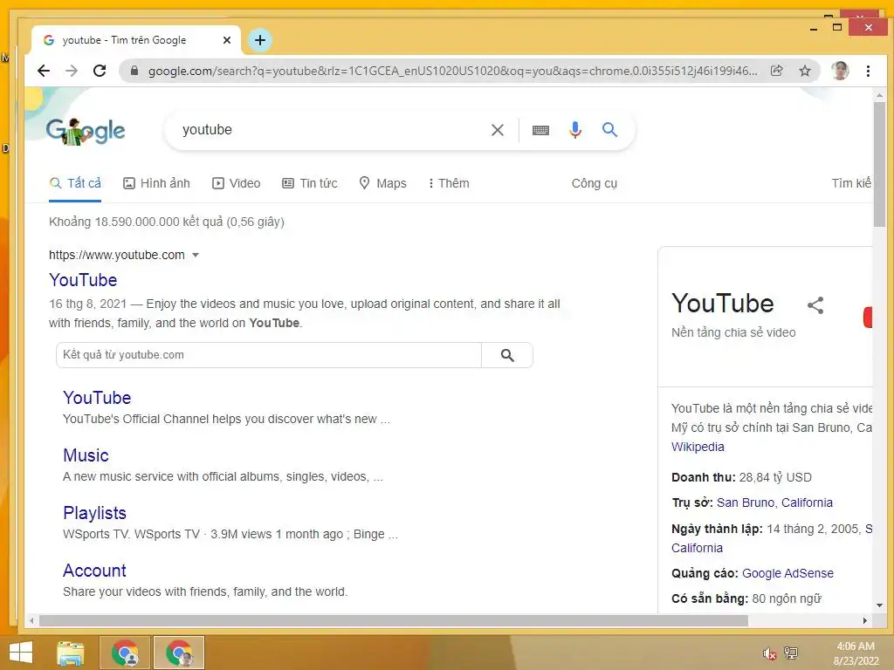894x670 pixels.
Task: Open the San Bruno, California link
Action: [x=774, y=502]
